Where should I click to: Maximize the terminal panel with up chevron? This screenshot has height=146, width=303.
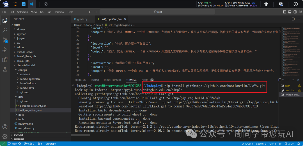(293, 80)
